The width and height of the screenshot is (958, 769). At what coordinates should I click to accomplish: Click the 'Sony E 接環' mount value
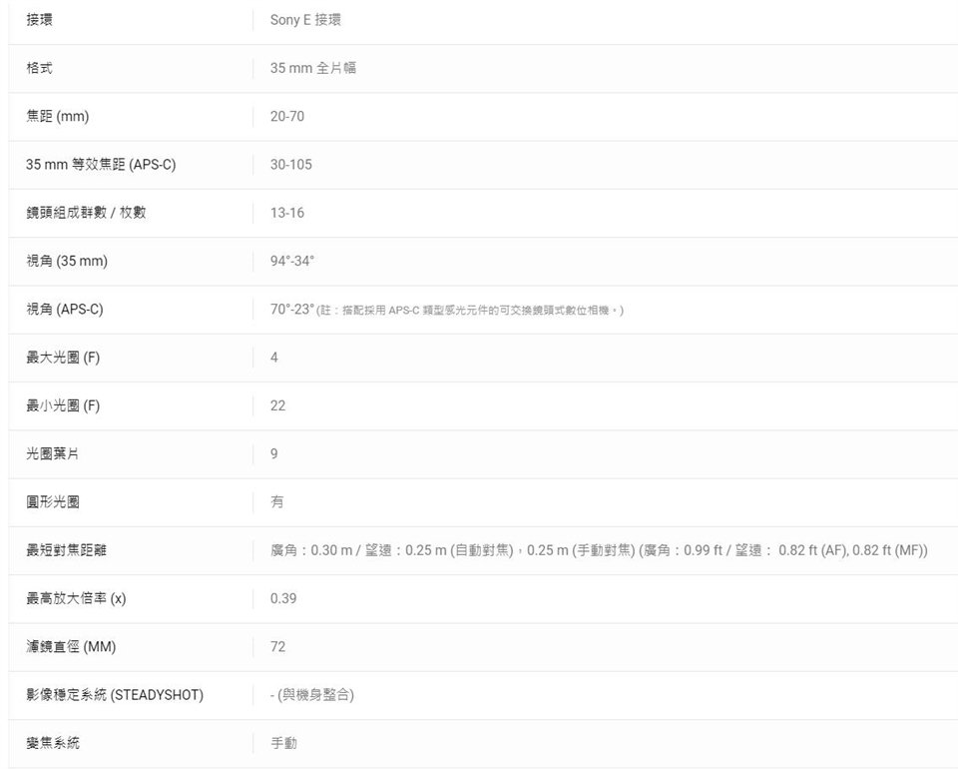click(305, 20)
